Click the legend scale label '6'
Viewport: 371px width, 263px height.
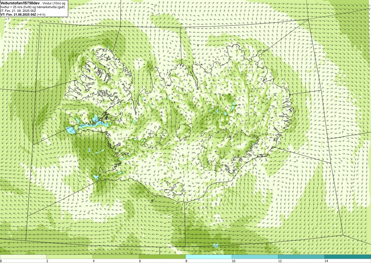pos(140,261)
